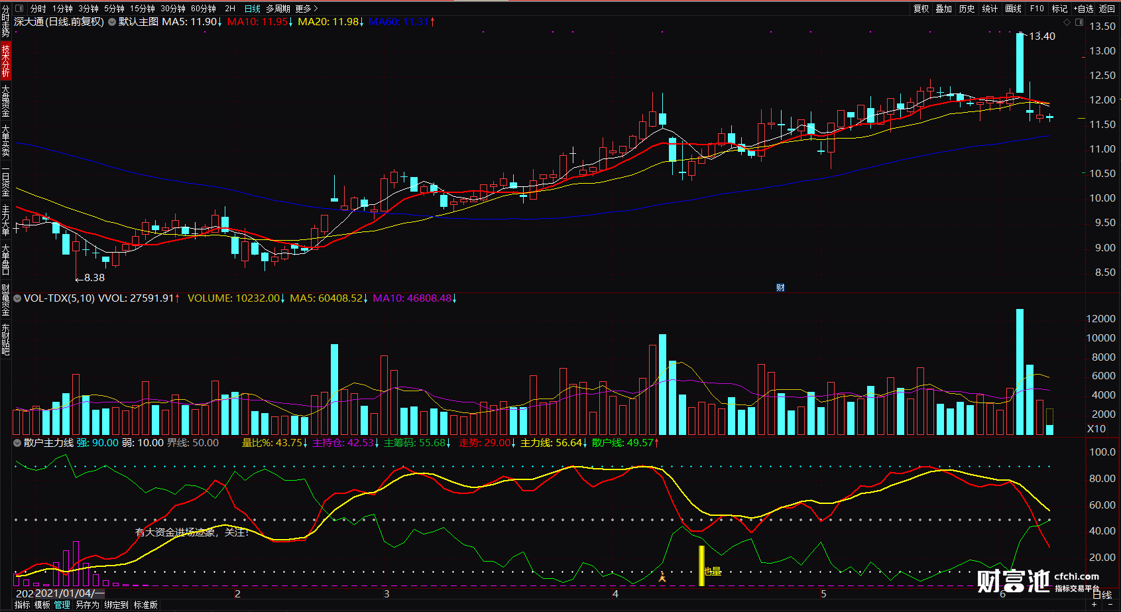Click the yellow 地量 signal bar
Image resolution: width=1121 pixels, height=612 pixels.
701,566
